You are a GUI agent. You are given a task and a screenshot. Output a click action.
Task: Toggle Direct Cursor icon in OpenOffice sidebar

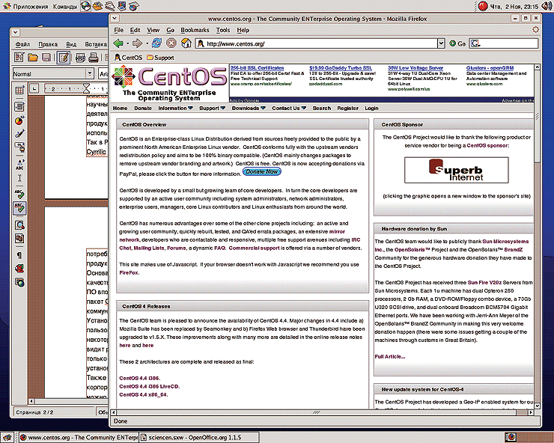coord(19,178)
